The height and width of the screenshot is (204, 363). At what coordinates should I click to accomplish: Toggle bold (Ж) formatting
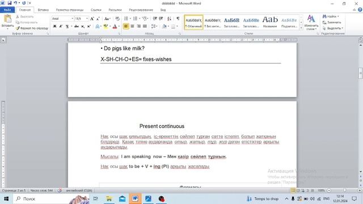(x=54, y=27)
